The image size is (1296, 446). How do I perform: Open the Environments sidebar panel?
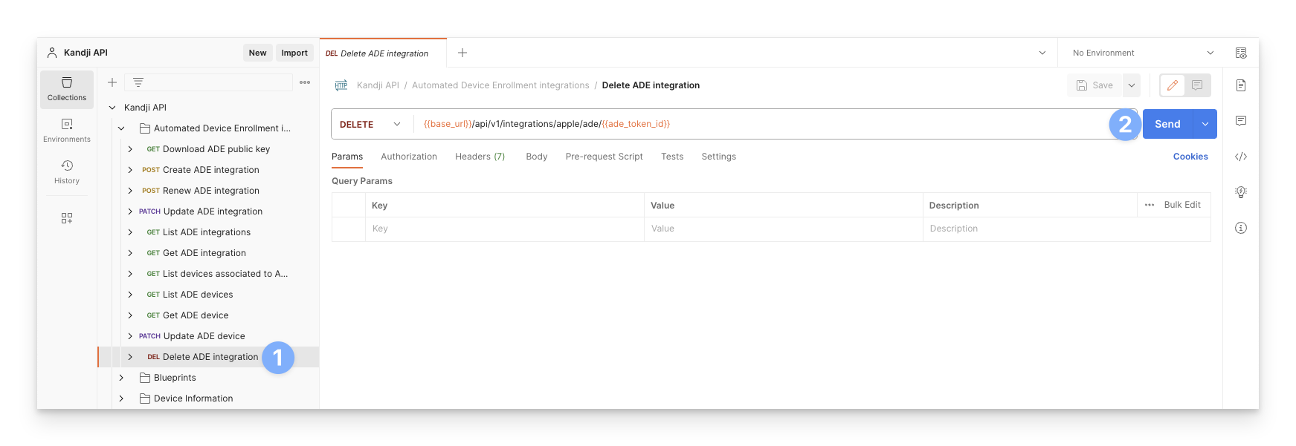67,131
